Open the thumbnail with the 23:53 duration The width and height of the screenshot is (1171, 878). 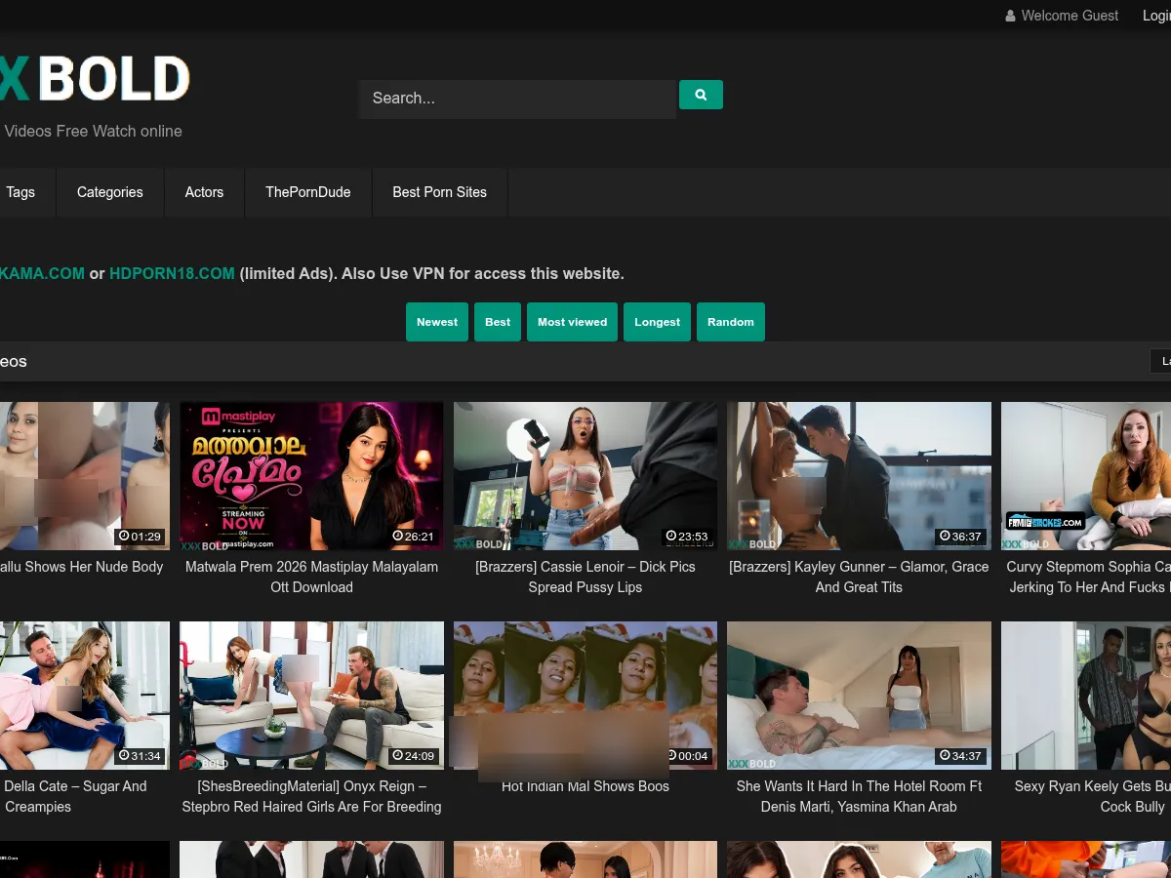585,476
